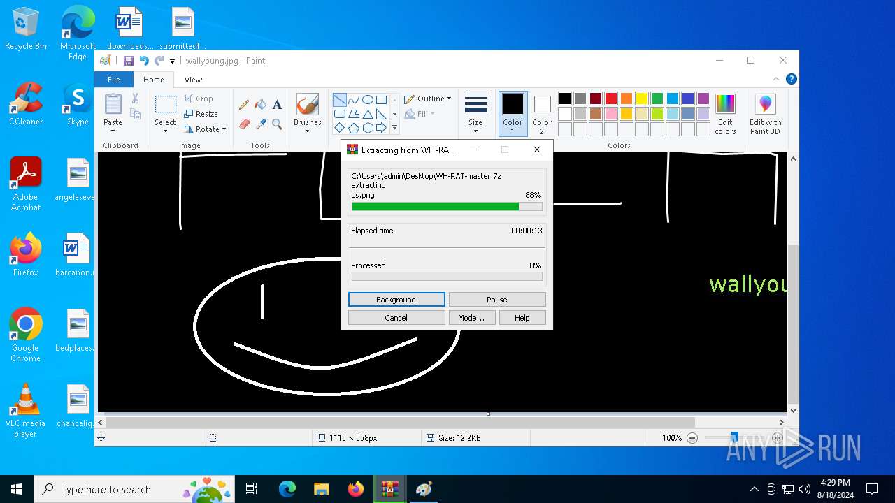Select Recycle Bin desktop icon
Image resolution: width=895 pixels, height=503 pixels.
(x=26, y=29)
